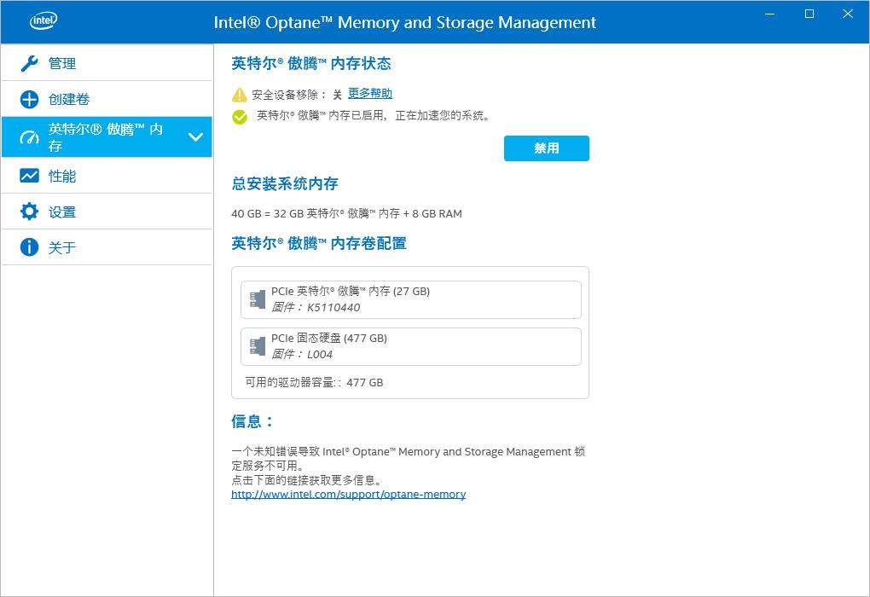The image size is (870, 597).
Task: Open the 创建卷 menu item
Action: 107,99
